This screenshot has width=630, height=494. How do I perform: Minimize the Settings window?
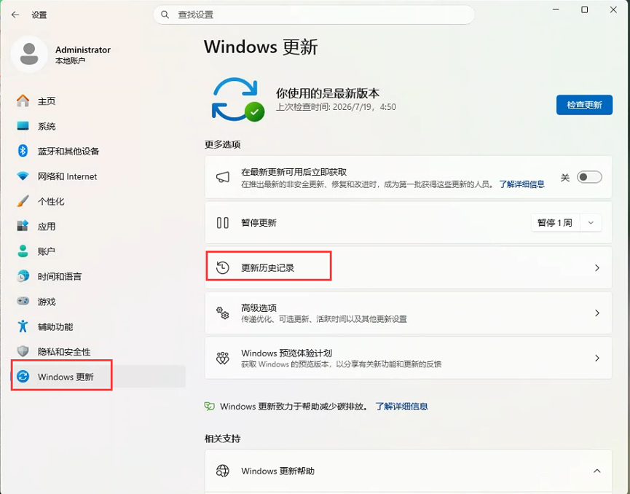(556, 9)
